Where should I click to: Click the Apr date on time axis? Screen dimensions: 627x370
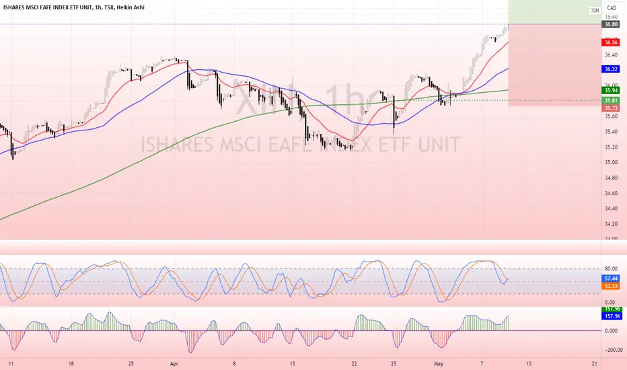click(174, 363)
